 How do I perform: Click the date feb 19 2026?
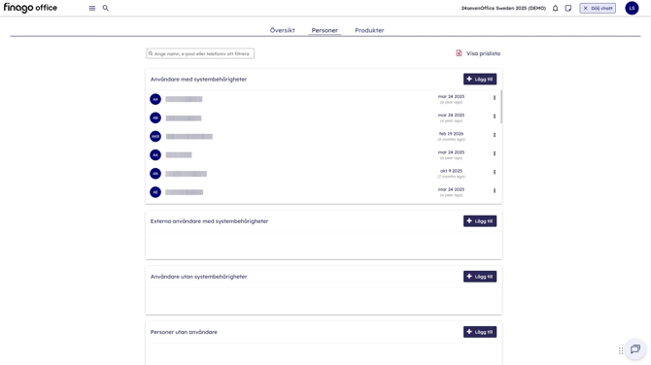point(451,134)
